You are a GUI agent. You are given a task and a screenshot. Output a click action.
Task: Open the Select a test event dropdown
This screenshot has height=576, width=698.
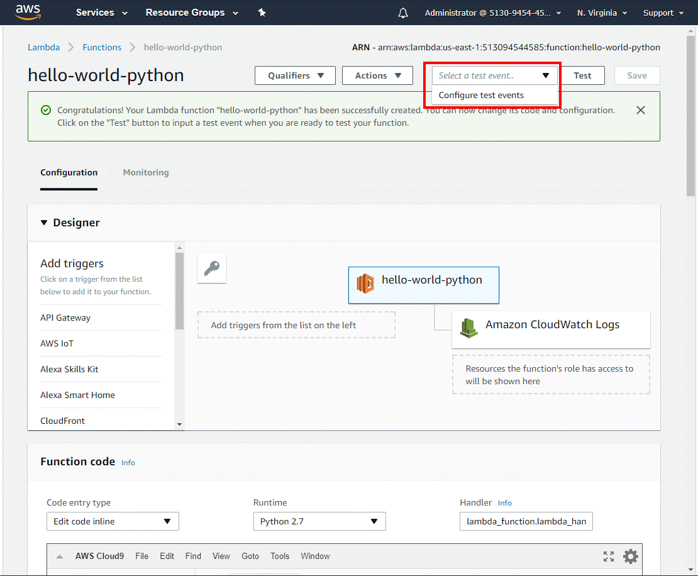pyautogui.click(x=494, y=75)
